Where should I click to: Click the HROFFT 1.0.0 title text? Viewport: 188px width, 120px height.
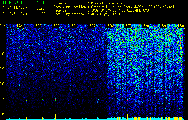23,2
